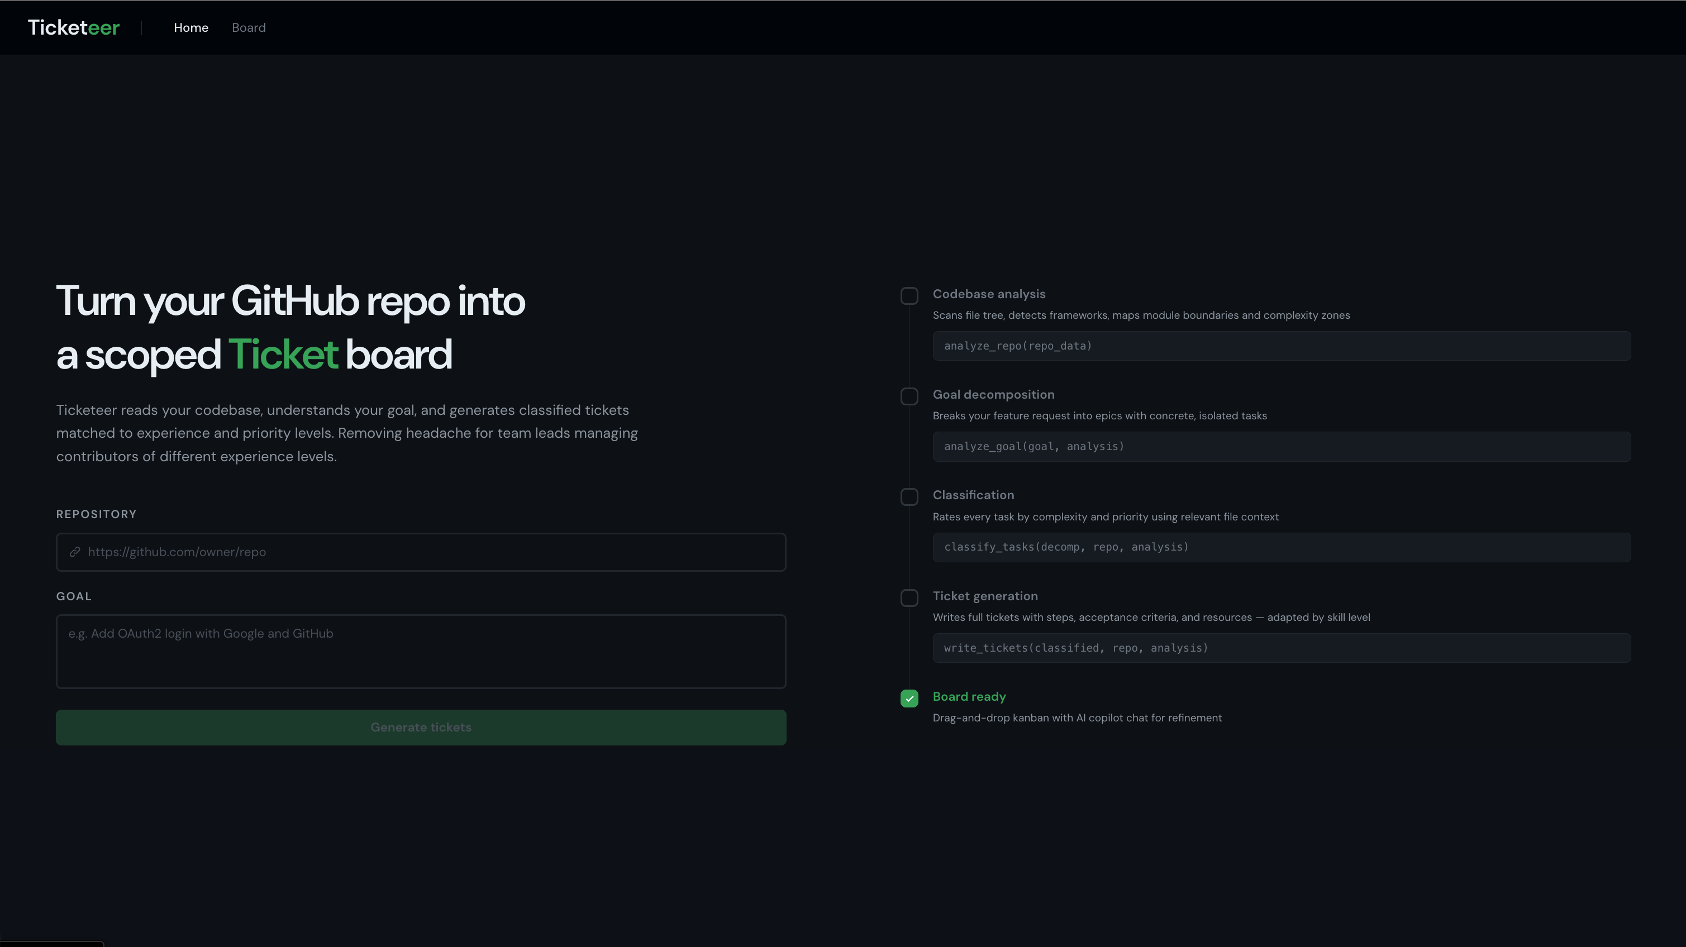Switch to the Board nav tab
Image resolution: width=1686 pixels, height=947 pixels.
[249, 27]
